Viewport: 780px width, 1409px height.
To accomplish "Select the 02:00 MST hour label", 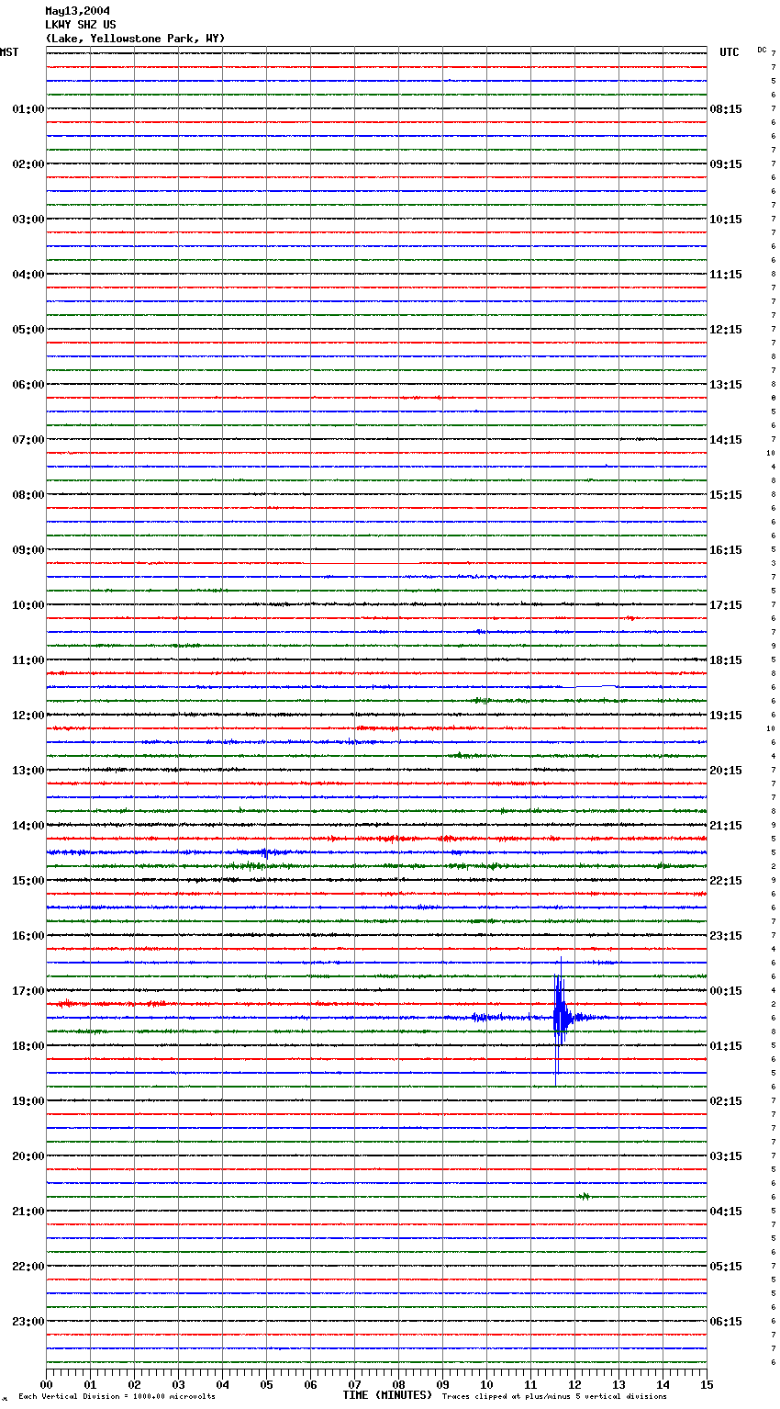I will 28,164.
